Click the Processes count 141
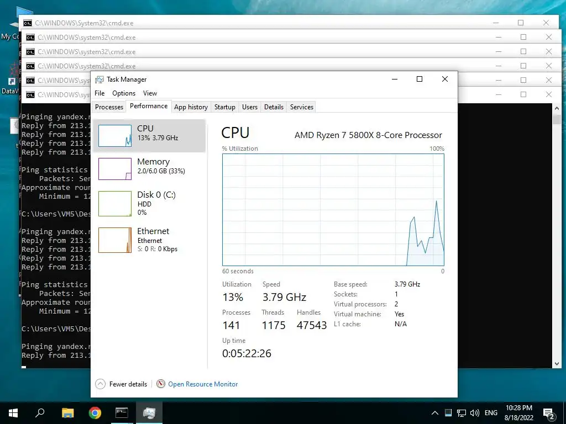This screenshot has height=424, width=566. tap(231, 325)
